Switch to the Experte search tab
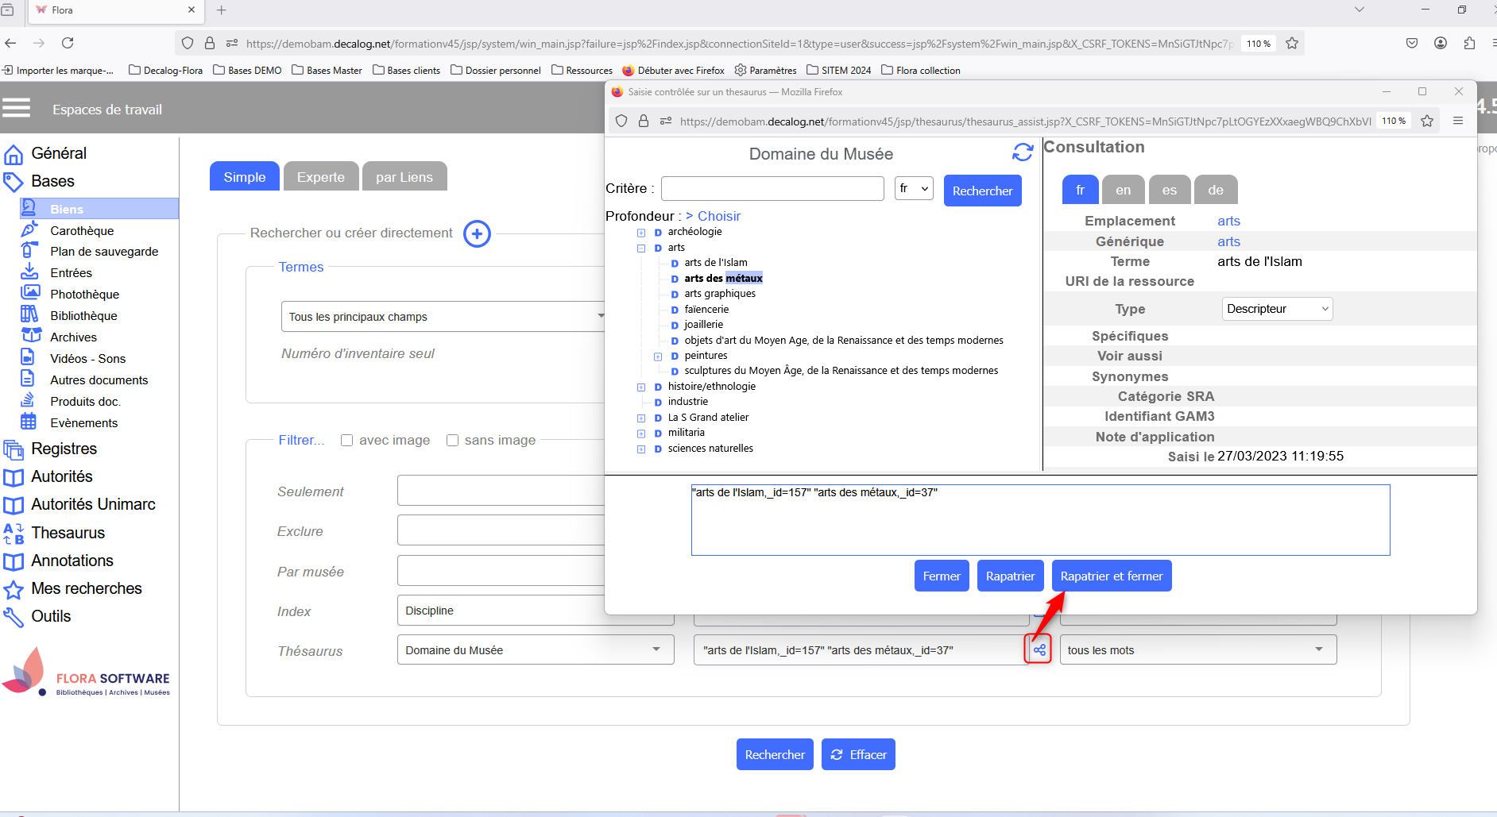This screenshot has height=817, width=1497. [x=320, y=177]
